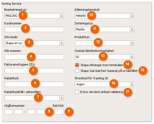Focus the ISA-nummer text field
Image resolution: width=154 pixels, height=124 pixels.
coord(34,57)
